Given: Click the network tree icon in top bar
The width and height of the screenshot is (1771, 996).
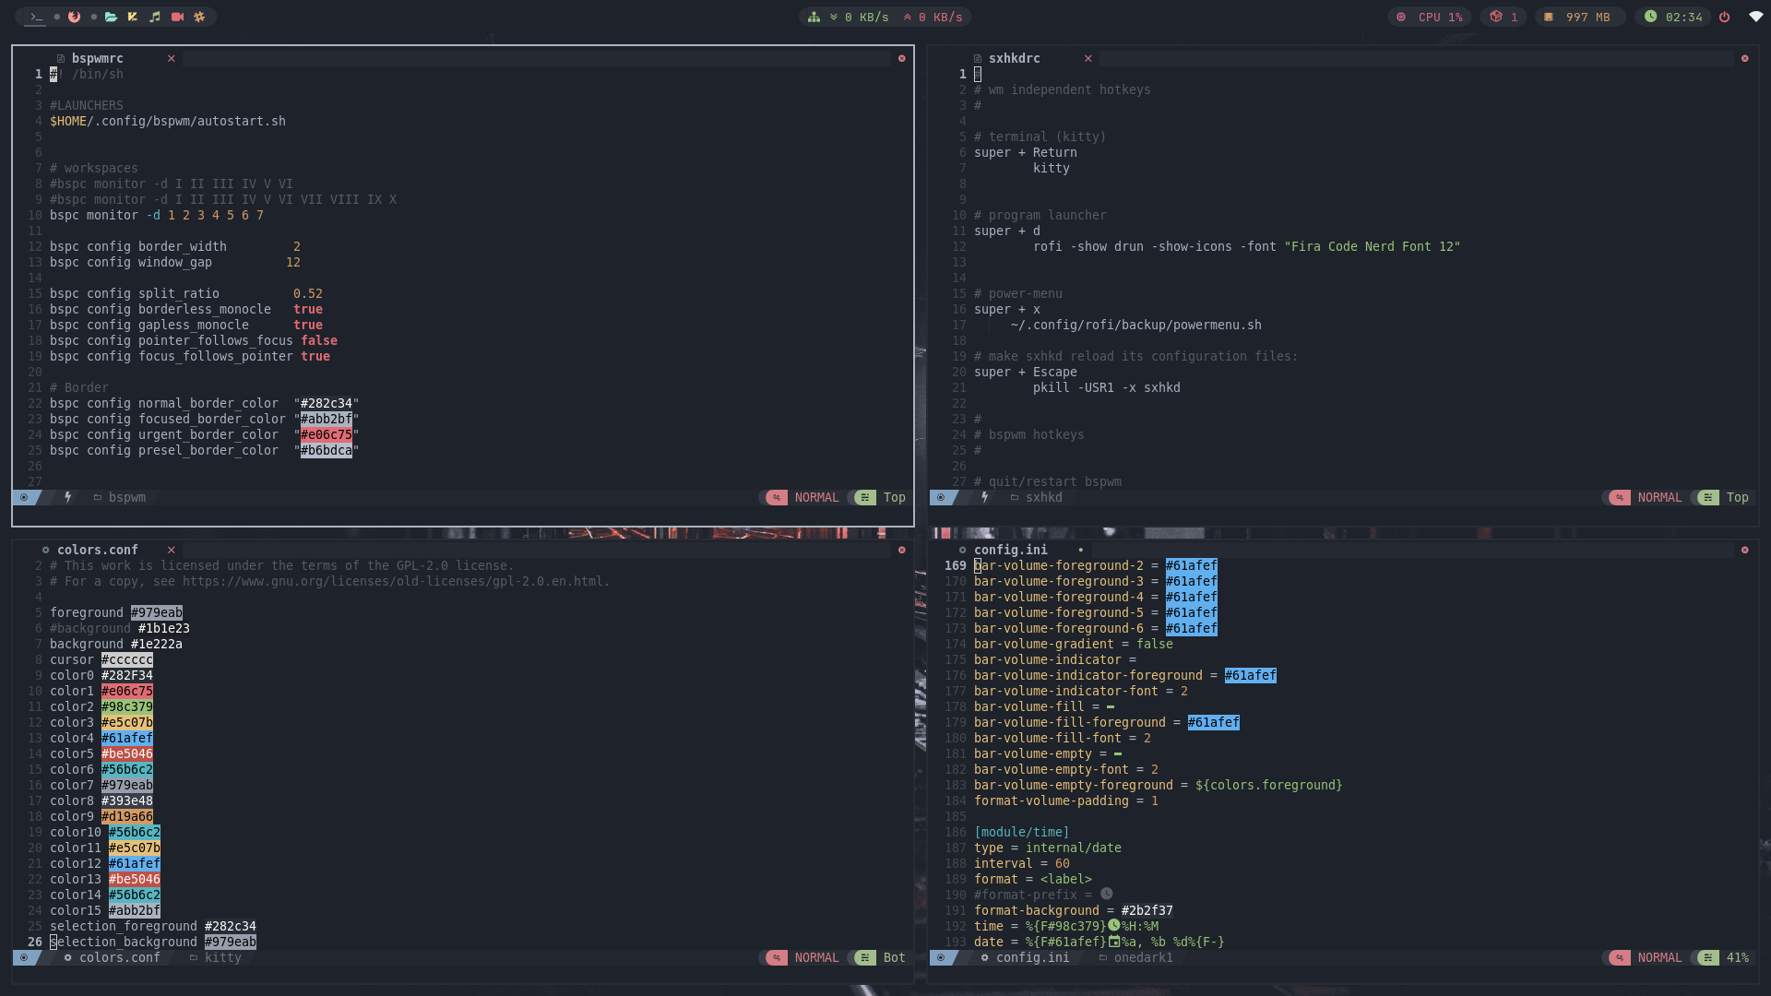Looking at the screenshot, I should (x=814, y=17).
